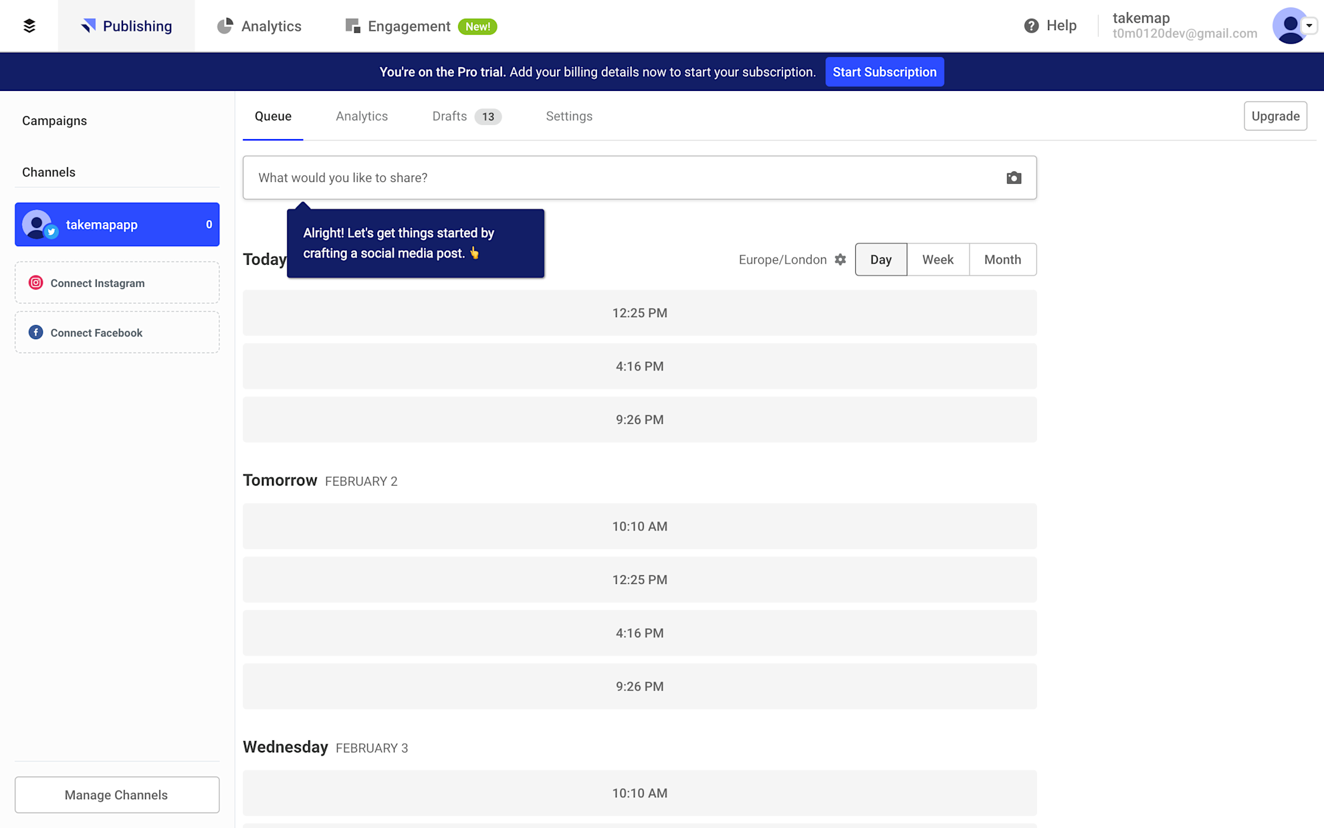Click the Channels sidebar heading
This screenshot has height=828, width=1324.
tap(49, 173)
